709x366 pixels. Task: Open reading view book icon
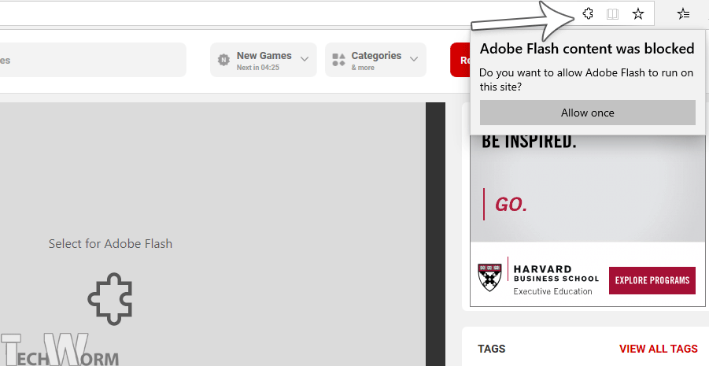coord(612,14)
